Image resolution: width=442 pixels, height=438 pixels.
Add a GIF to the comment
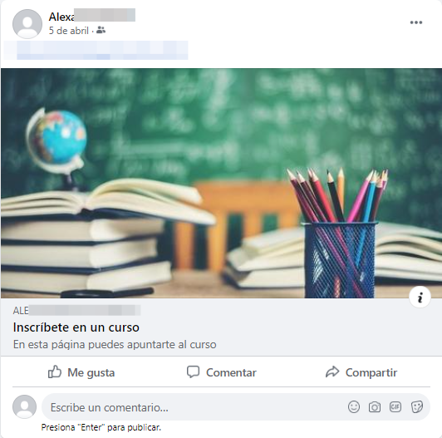pyautogui.click(x=395, y=406)
